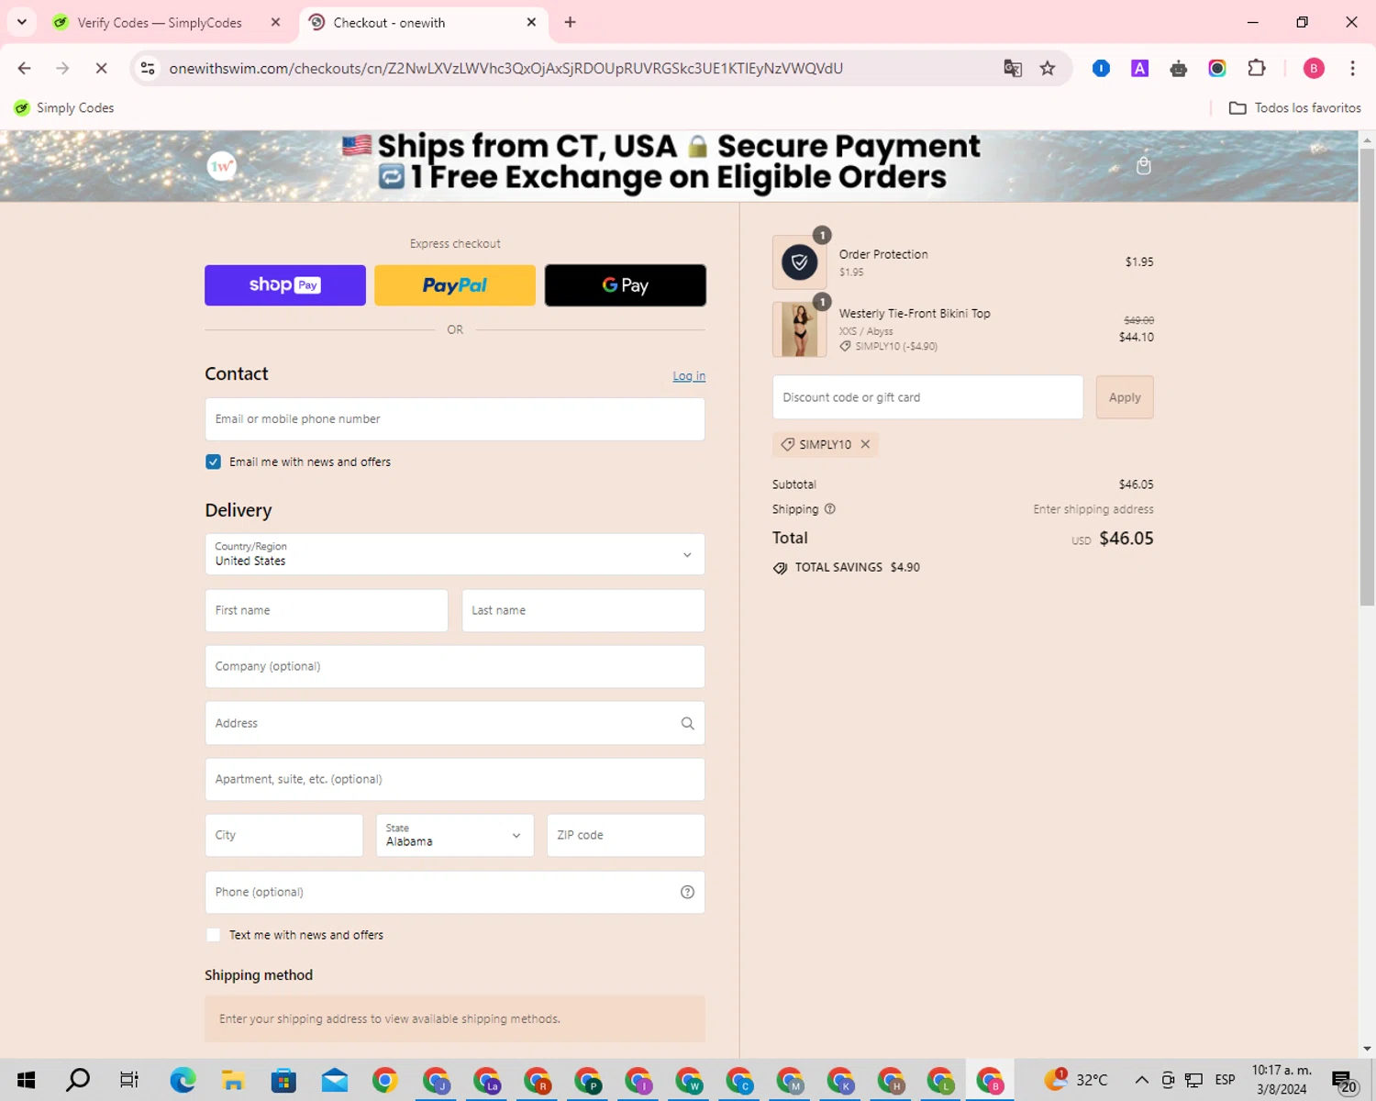Image resolution: width=1376 pixels, height=1101 pixels.
Task: Click the blue circular extension icon
Action: [x=1101, y=68]
